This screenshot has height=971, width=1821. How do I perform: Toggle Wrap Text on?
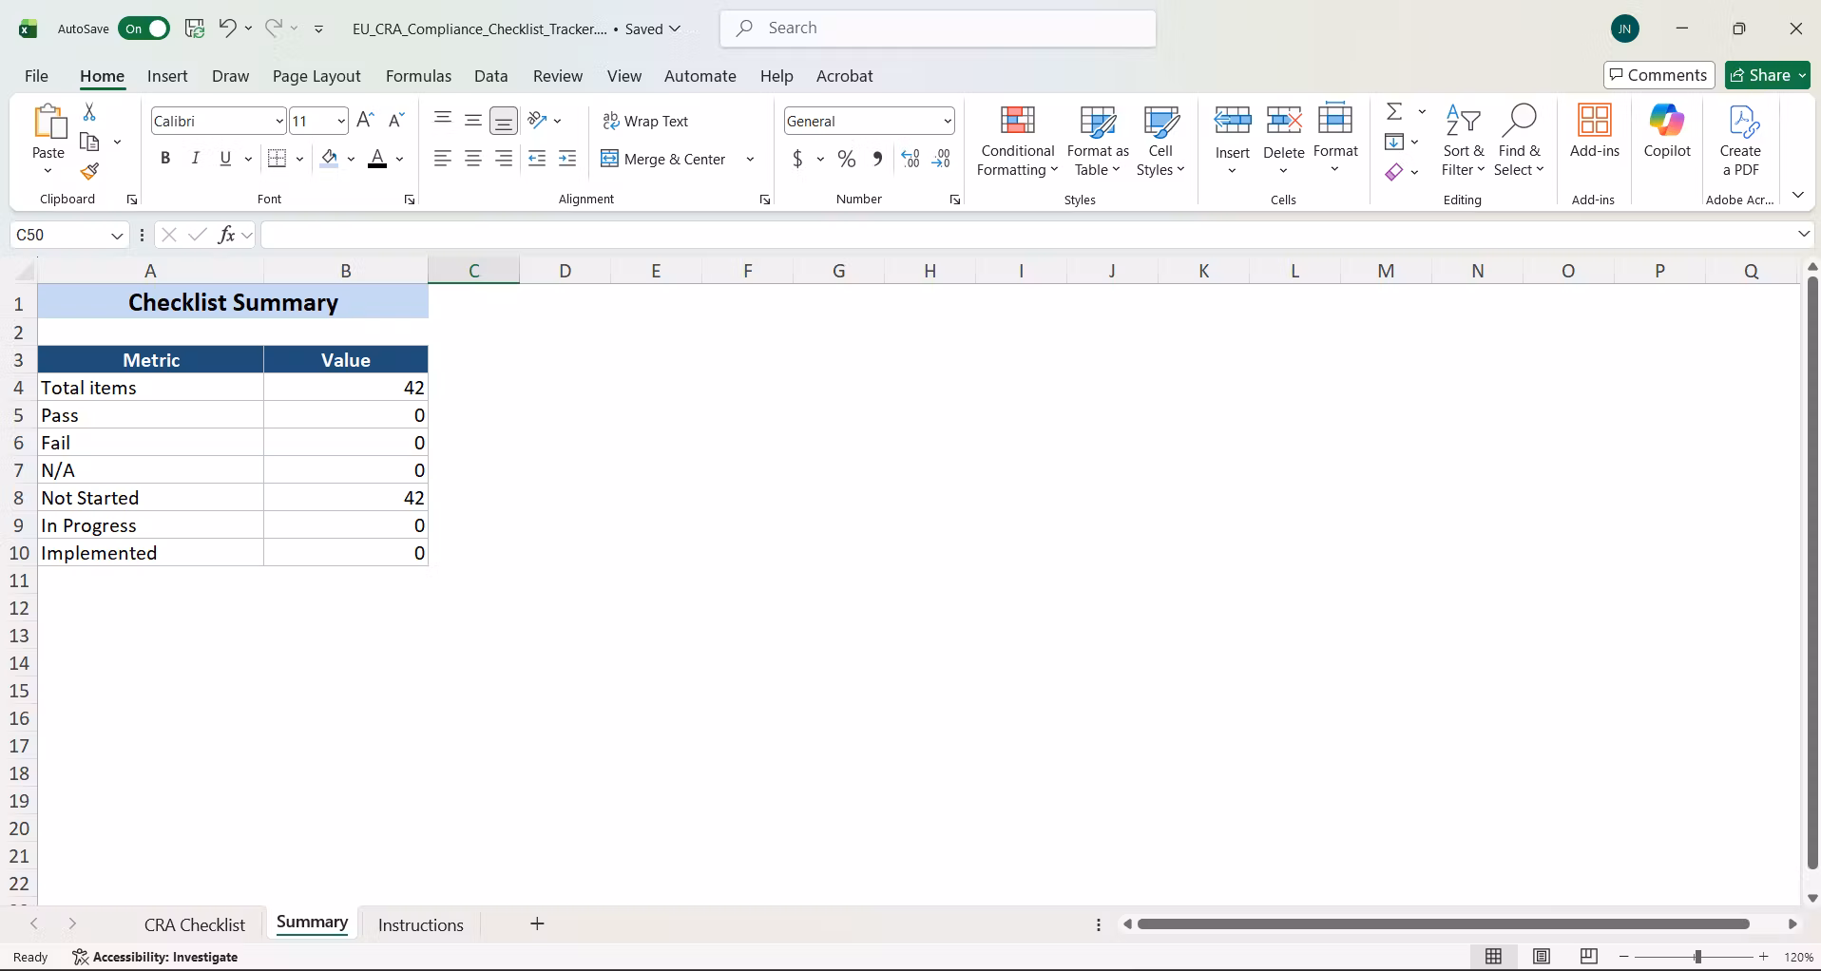[645, 121]
